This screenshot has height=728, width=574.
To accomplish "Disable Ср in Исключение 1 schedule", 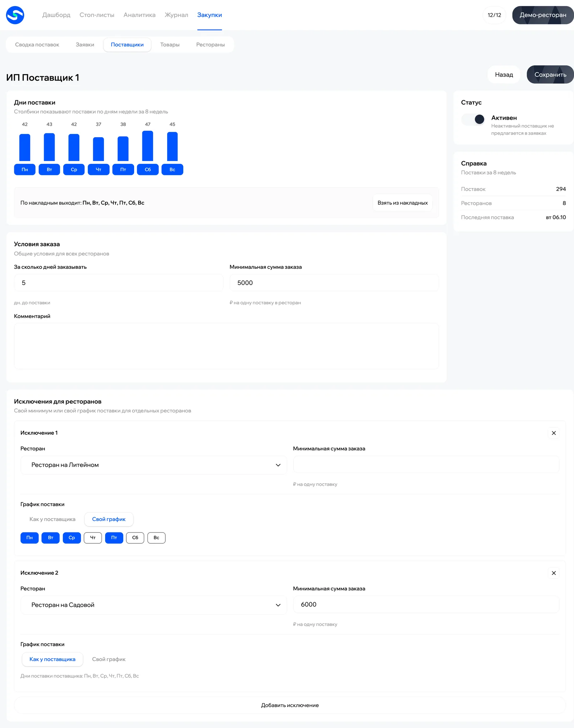I will click(x=72, y=538).
